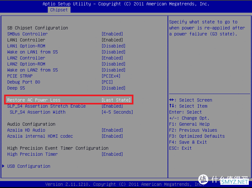Select the Deep S5 setting

[16, 88]
